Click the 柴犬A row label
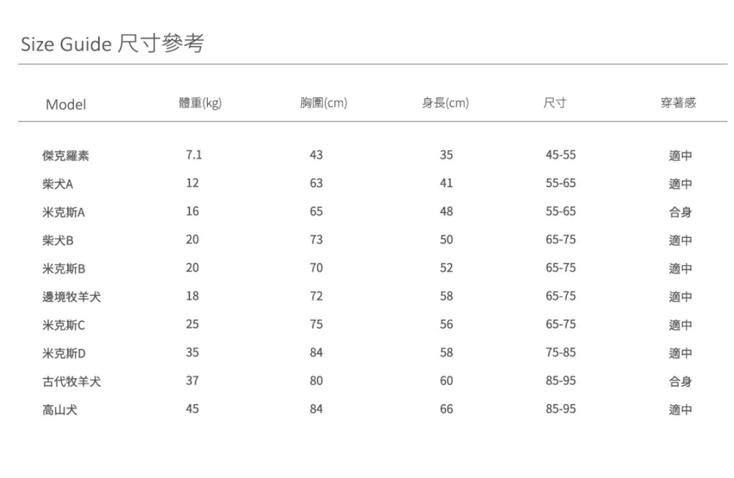 click(58, 184)
